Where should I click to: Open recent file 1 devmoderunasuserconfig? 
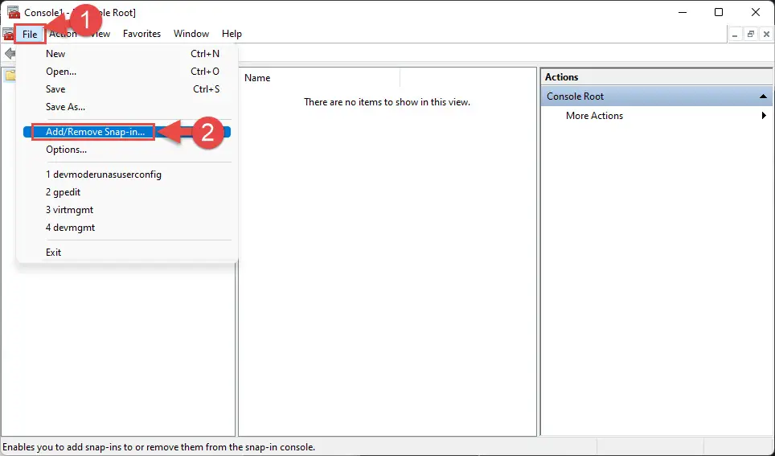[x=127, y=175]
